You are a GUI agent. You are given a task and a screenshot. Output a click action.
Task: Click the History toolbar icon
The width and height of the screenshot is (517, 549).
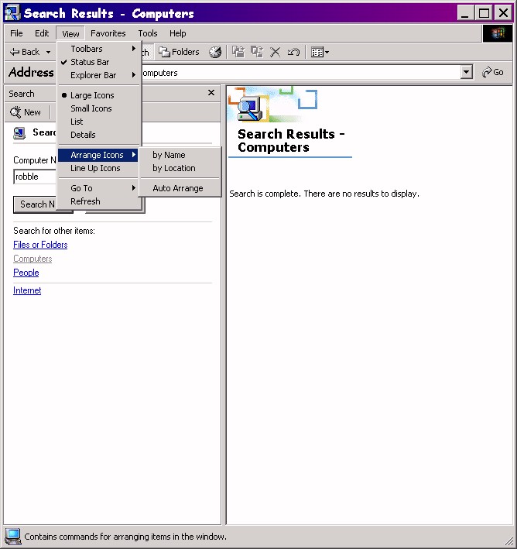(215, 52)
